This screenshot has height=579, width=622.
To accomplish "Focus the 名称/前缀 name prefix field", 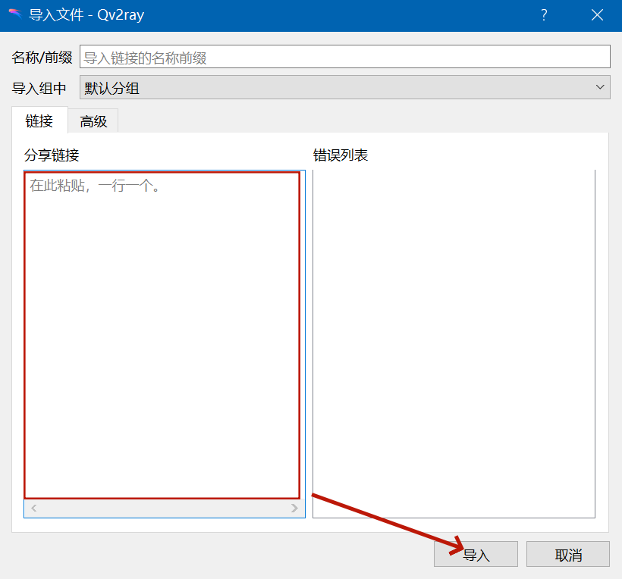I will point(344,57).
